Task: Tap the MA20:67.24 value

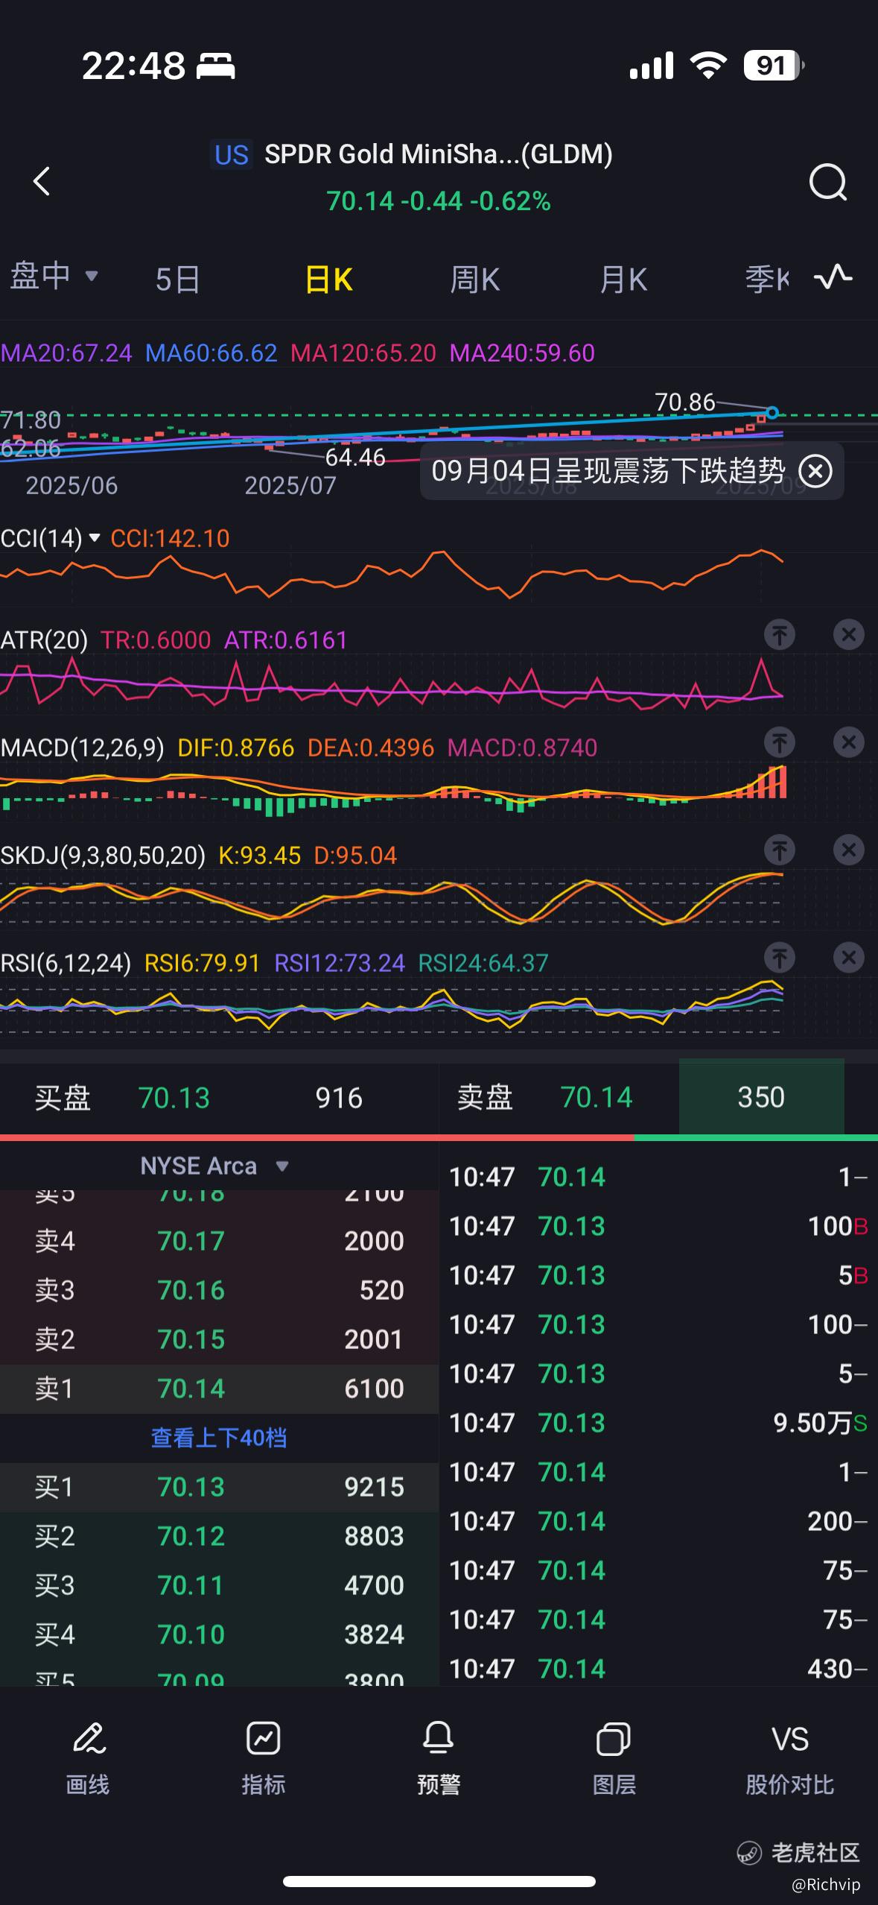Action: [x=66, y=353]
